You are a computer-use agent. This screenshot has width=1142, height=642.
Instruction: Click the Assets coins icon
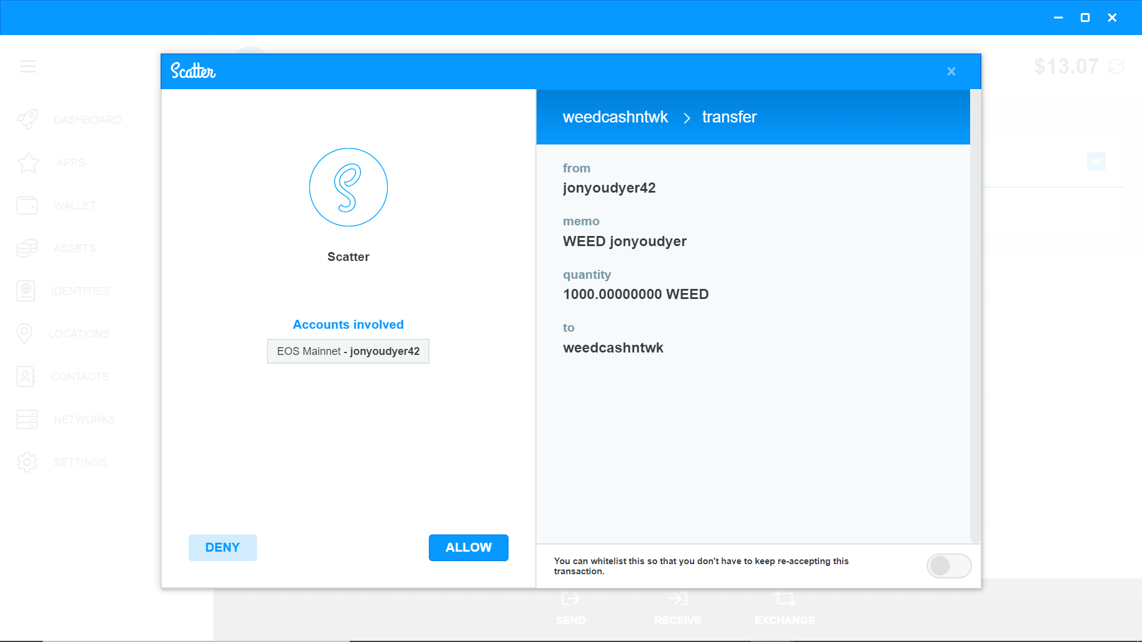coord(27,248)
